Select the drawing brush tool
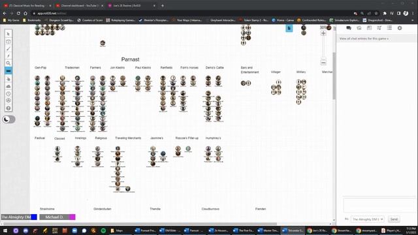Screen dimensions: 418x235 coord(8,49)
